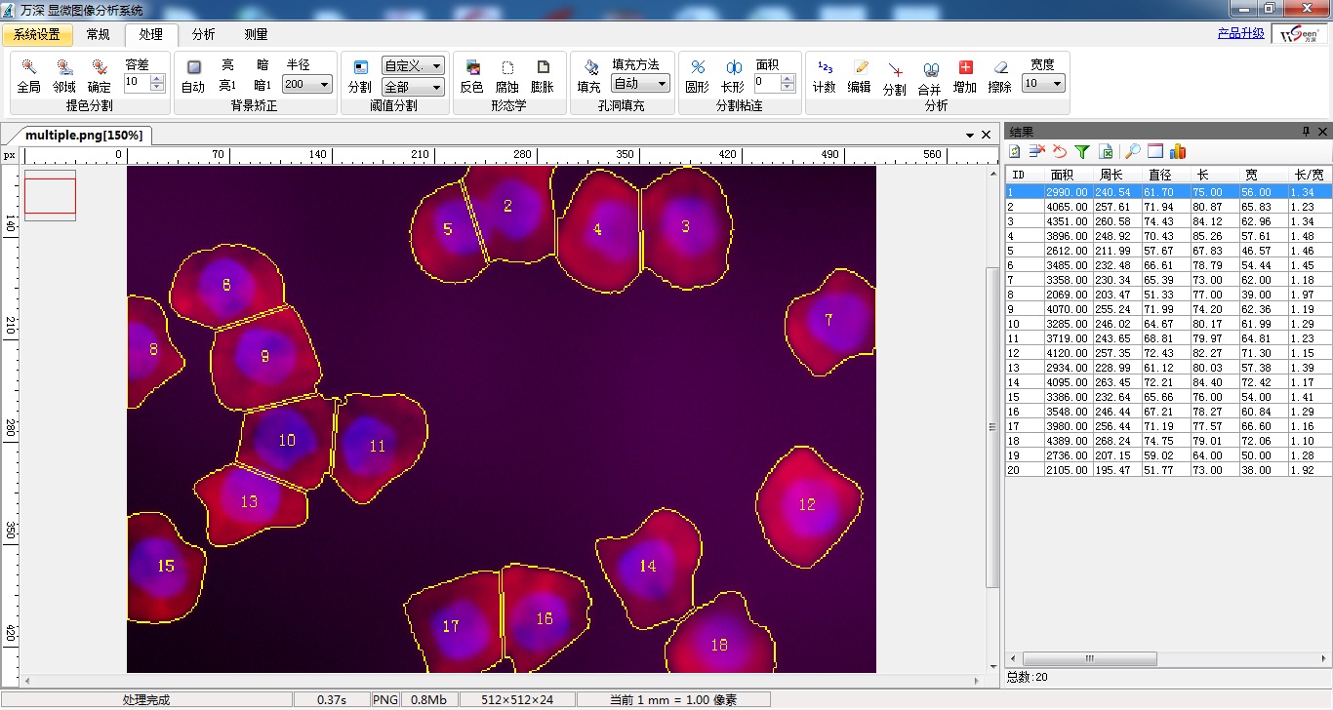
Task: Select the 全局 color pick tool
Action: point(29,76)
